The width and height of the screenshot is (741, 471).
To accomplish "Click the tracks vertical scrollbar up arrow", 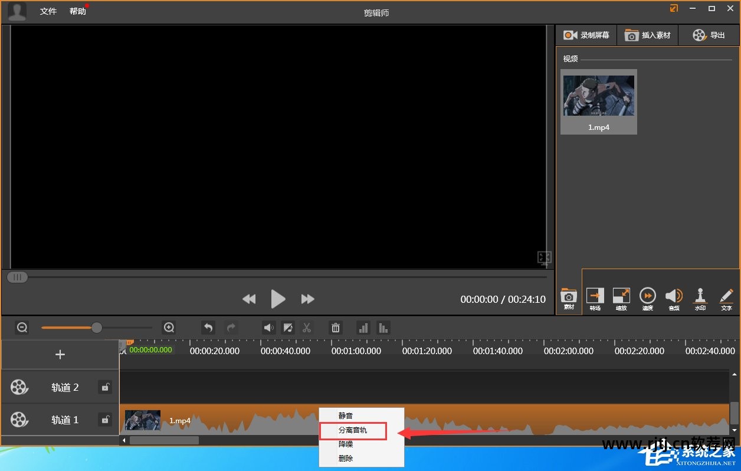I will click(x=734, y=375).
